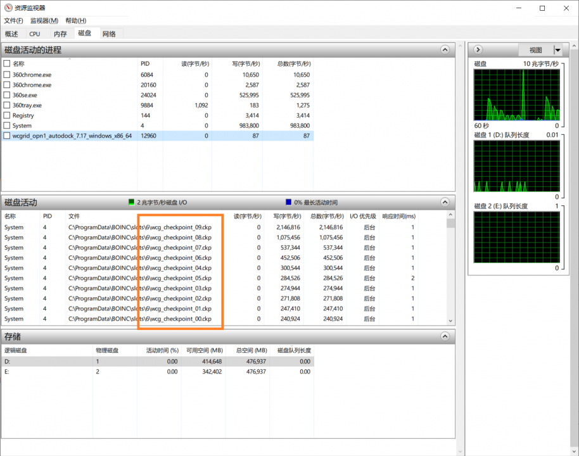This screenshot has height=456, width=579.
Task: Switch to the 内存 tab
Action: [60, 34]
